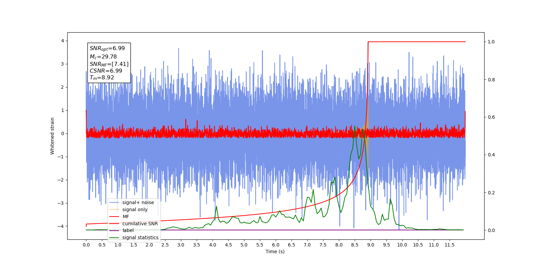Screen dimensions: 538x269
Task: Click the 3 tick on the strain axis
Action: tap(63, 64)
